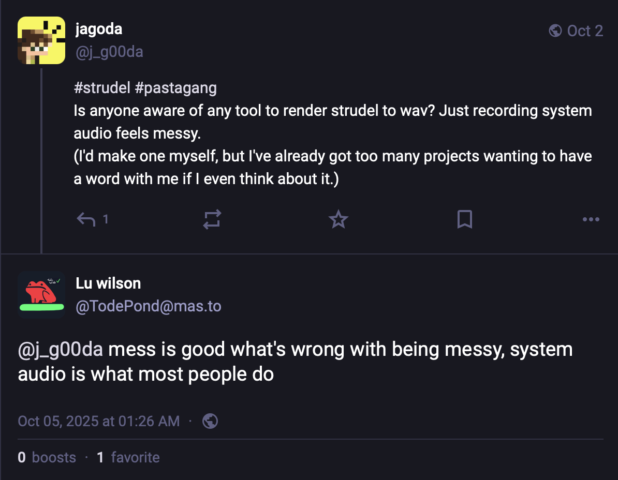Image resolution: width=618 pixels, height=480 pixels.
Task: Reply to jagoda's post
Action: pos(86,220)
